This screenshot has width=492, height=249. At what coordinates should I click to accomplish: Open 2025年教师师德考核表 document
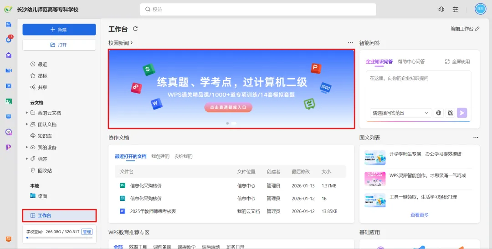(231, 211)
